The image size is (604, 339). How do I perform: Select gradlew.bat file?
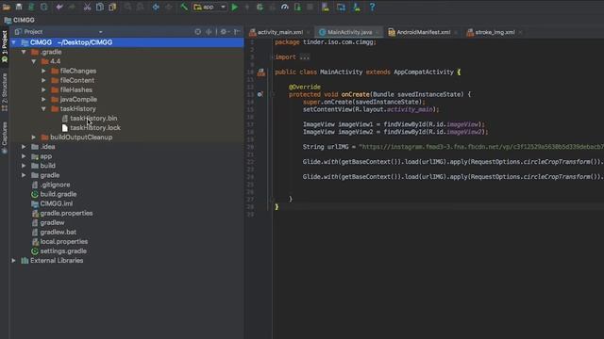(x=59, y=233)
